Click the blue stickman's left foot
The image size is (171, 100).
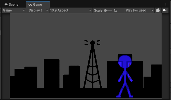point(119,96)
